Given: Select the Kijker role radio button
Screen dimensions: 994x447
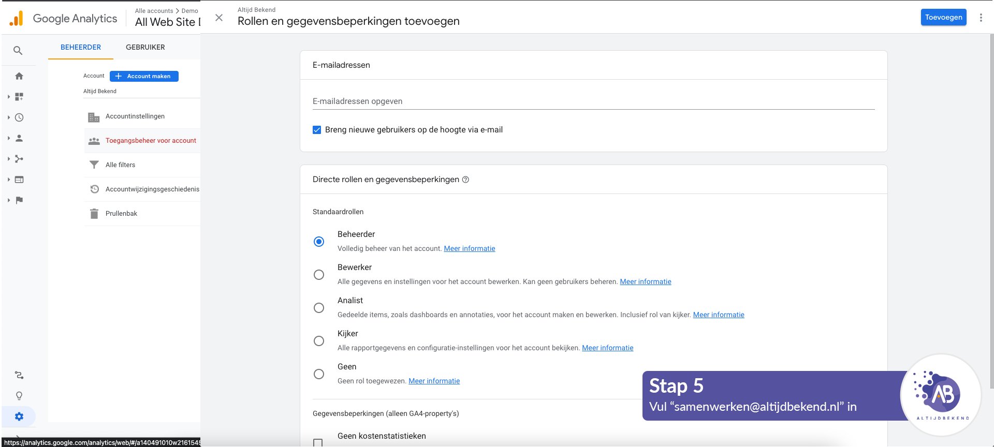Looking at the screenshot, I should [x=319, y=341].
